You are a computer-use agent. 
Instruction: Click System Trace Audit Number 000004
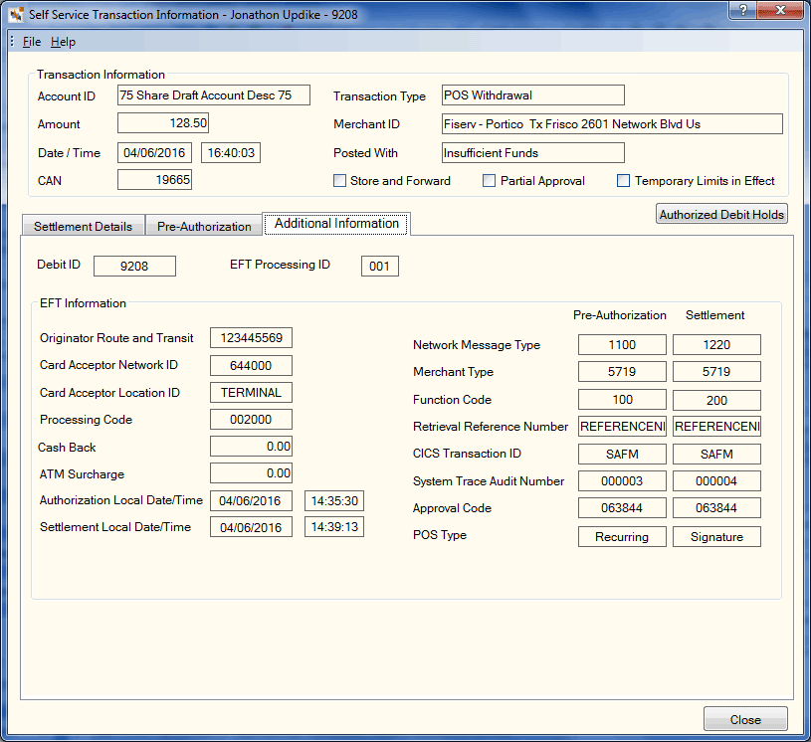(716, 480)
